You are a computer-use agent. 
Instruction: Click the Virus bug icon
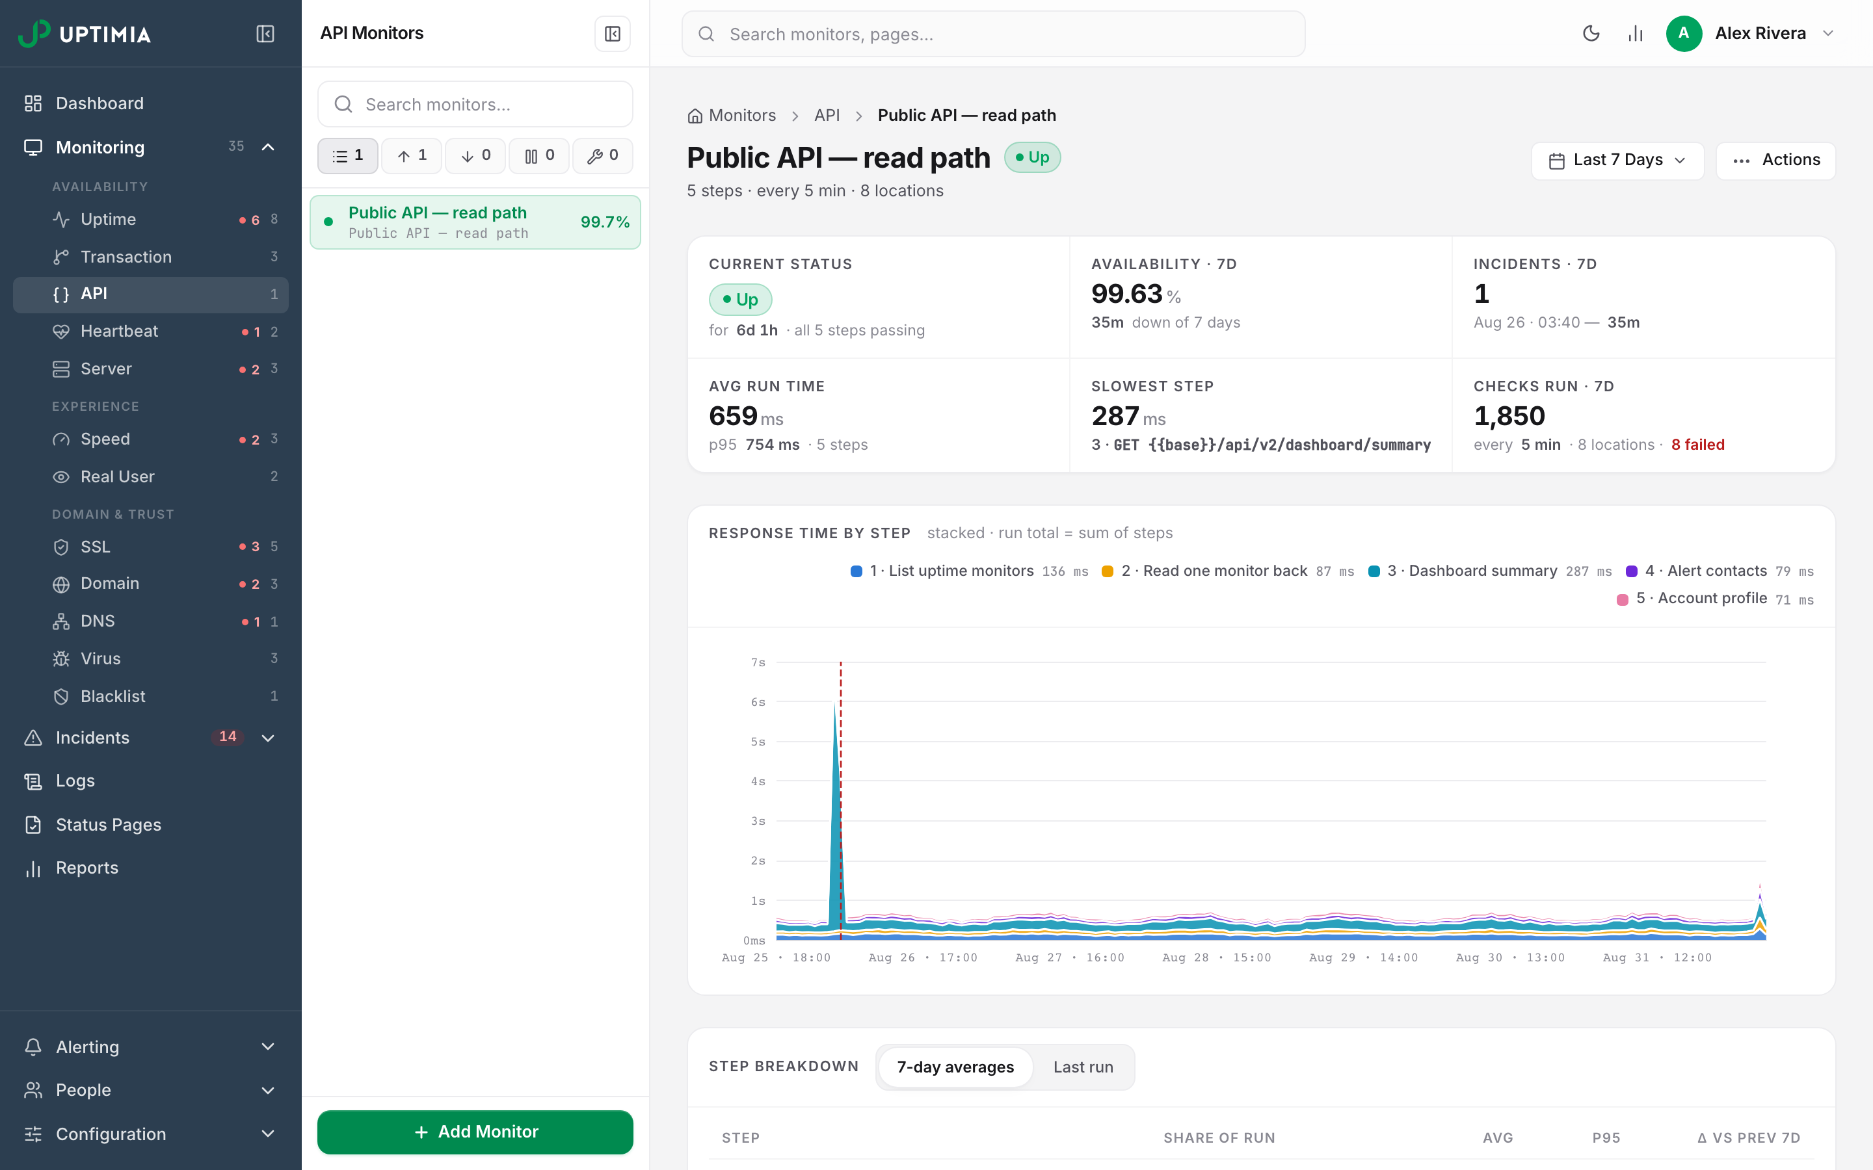point(61,658)
